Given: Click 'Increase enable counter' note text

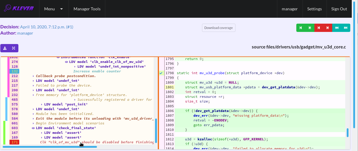Looking at the screenshot, I should point(97,71).
